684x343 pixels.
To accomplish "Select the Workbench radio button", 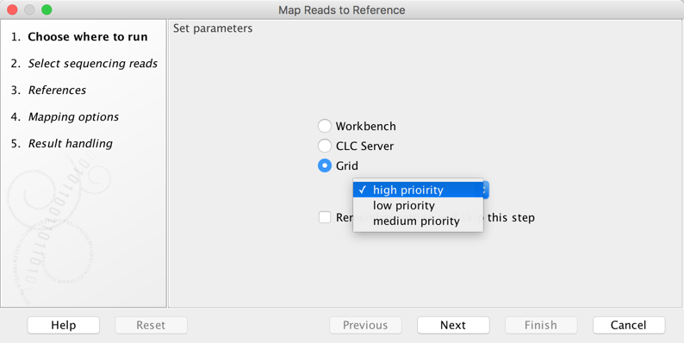I will 325,126.
